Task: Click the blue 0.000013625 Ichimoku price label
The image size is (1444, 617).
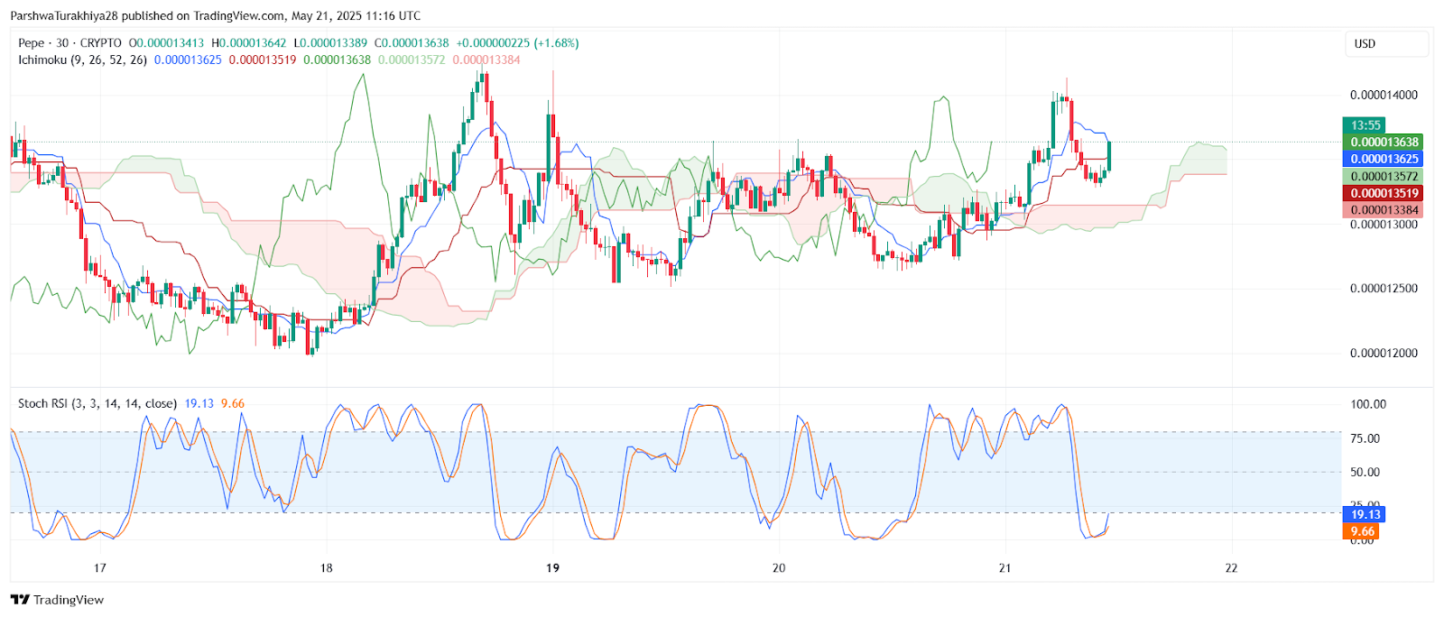Action: point(1384,159)
